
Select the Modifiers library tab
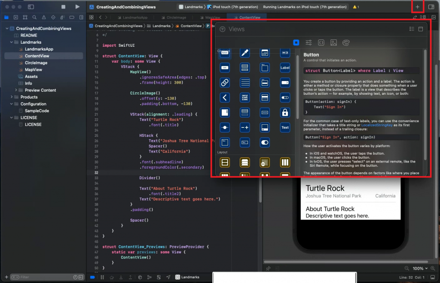pyautogui.click(x=309, y=42)
